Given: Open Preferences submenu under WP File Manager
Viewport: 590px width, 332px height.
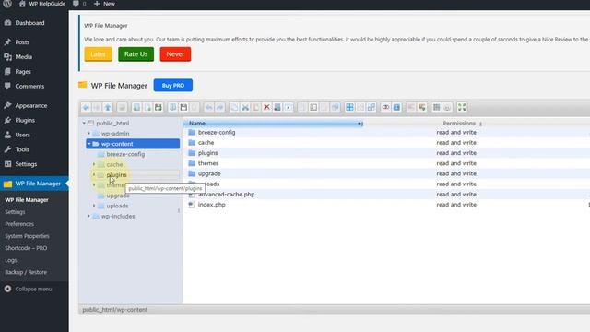Looking at the screenshot, I should point(19,224).
